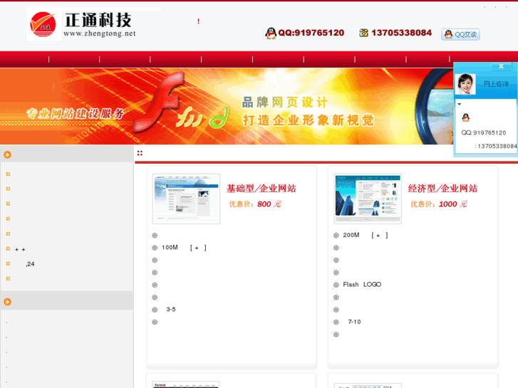Open the www.zhengtong.net site title

tap(100, 33)
